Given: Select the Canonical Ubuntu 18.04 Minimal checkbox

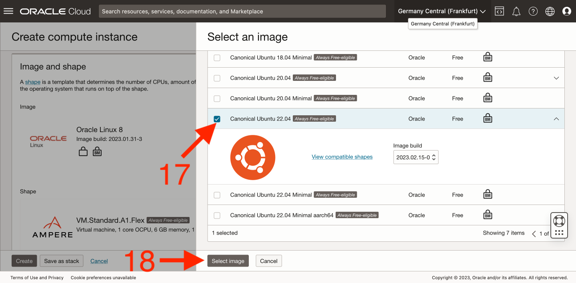Looking at the screenshot, I should 217,58.
